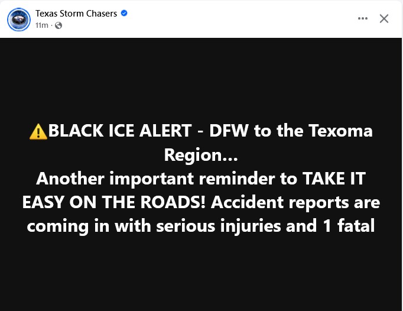Image resolution: width=403 pixels, height=311 pixels.
Task: Click the Texas Storm Chasers profile avatar
Action: 18,20
